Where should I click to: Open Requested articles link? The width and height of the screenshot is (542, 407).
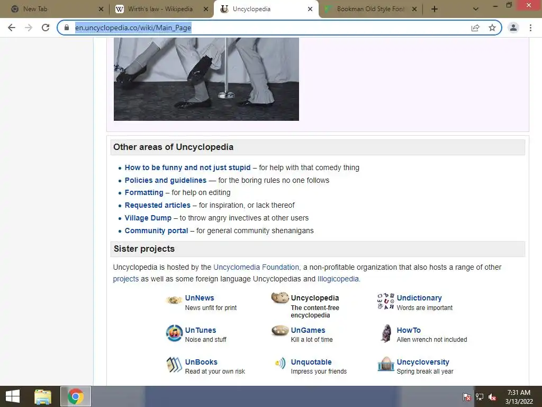(x=157, y=205)
